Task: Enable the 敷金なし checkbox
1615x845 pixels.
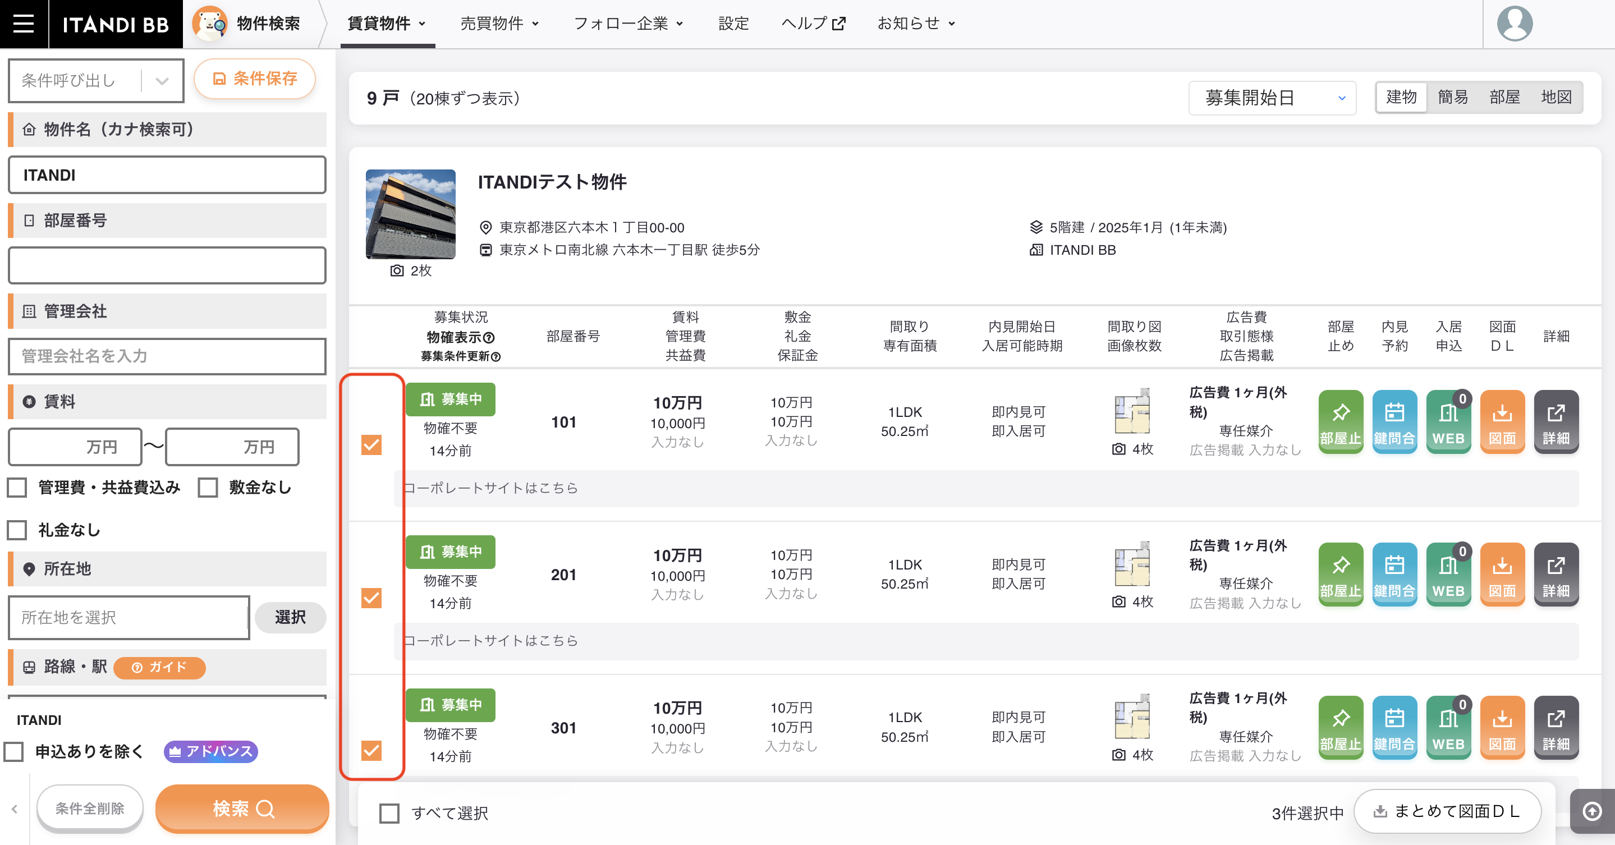Action: pyautogui.click(x=208, y=488)
